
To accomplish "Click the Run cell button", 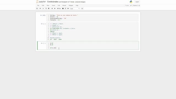I will pyautogui.click(x=59, y=9).
